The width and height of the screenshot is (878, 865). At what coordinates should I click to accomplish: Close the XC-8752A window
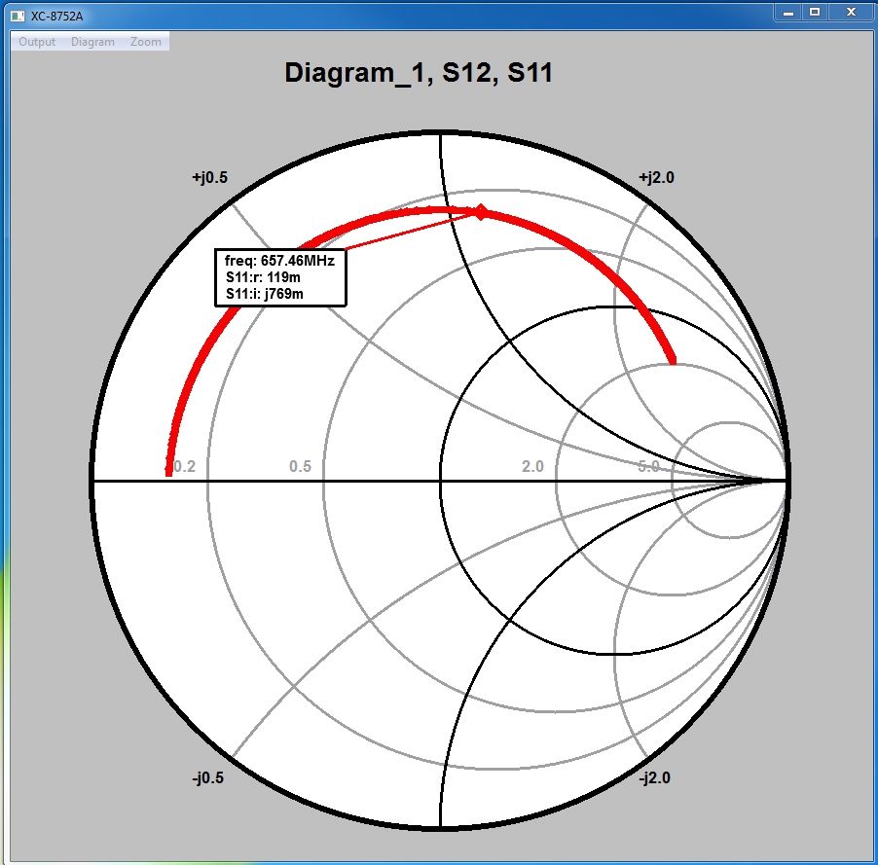851,13
